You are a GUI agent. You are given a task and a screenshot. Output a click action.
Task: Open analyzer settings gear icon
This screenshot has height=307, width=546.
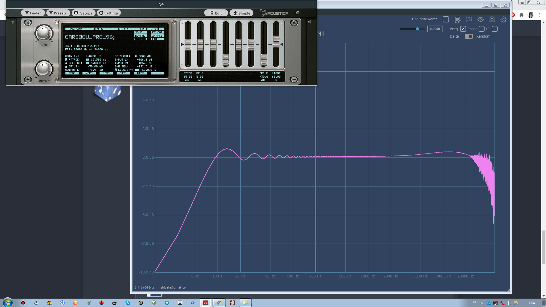(503, 19)
